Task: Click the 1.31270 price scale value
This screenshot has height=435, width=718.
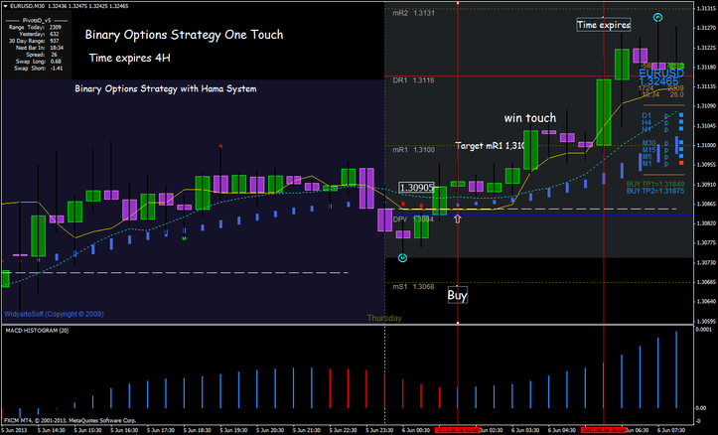Action: point(706,28)
